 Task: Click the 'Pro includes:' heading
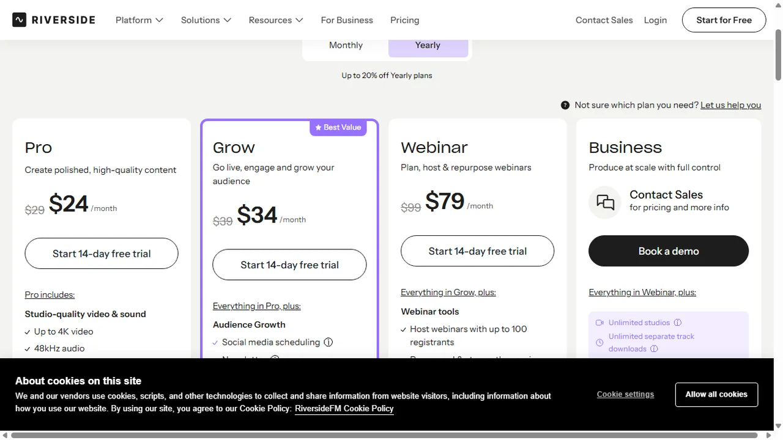(50, 295)
